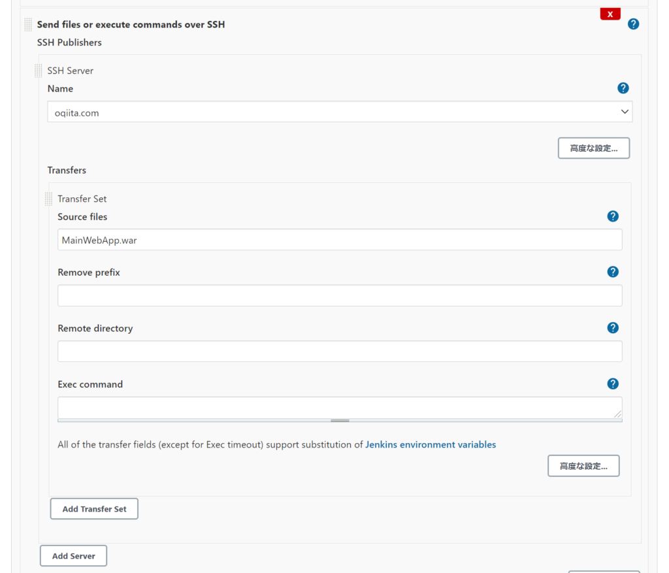
Task: Click the Add Server button
Action: click(73, 556)
